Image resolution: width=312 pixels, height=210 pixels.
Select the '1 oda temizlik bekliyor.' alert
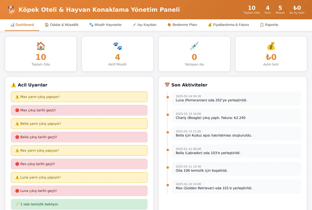(79, 204)
